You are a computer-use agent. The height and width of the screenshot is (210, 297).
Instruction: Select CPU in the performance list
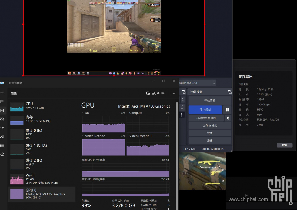[42, 106]
